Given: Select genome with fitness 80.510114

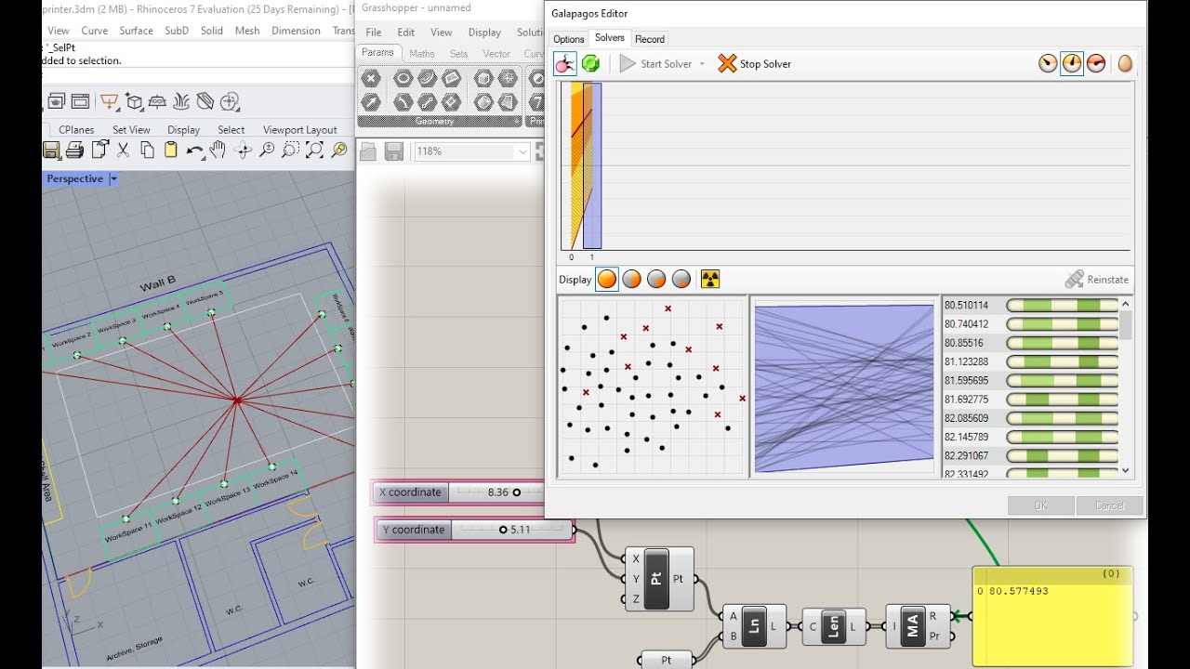Looking at the screenshot, I should point(1031,305).
